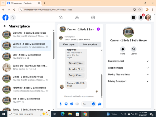This screenshot has width=156, height=117.
Task: Open Eski conversation
Action: pos(26,56)
